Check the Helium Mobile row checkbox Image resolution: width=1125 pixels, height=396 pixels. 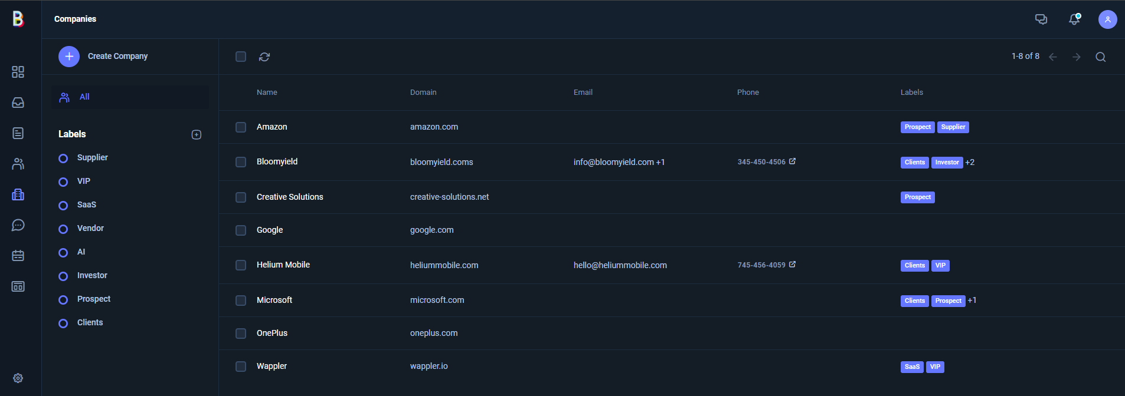(241, 265)
